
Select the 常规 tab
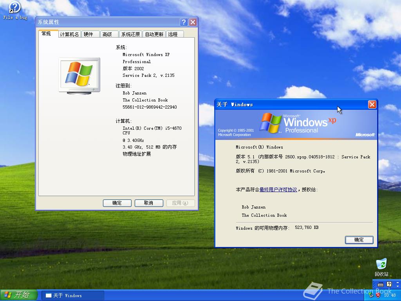point(48,34)
